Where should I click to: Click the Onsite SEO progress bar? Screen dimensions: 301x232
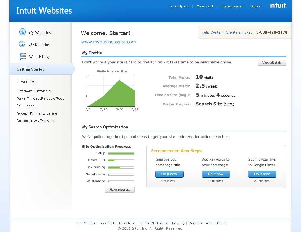(121, 160)
